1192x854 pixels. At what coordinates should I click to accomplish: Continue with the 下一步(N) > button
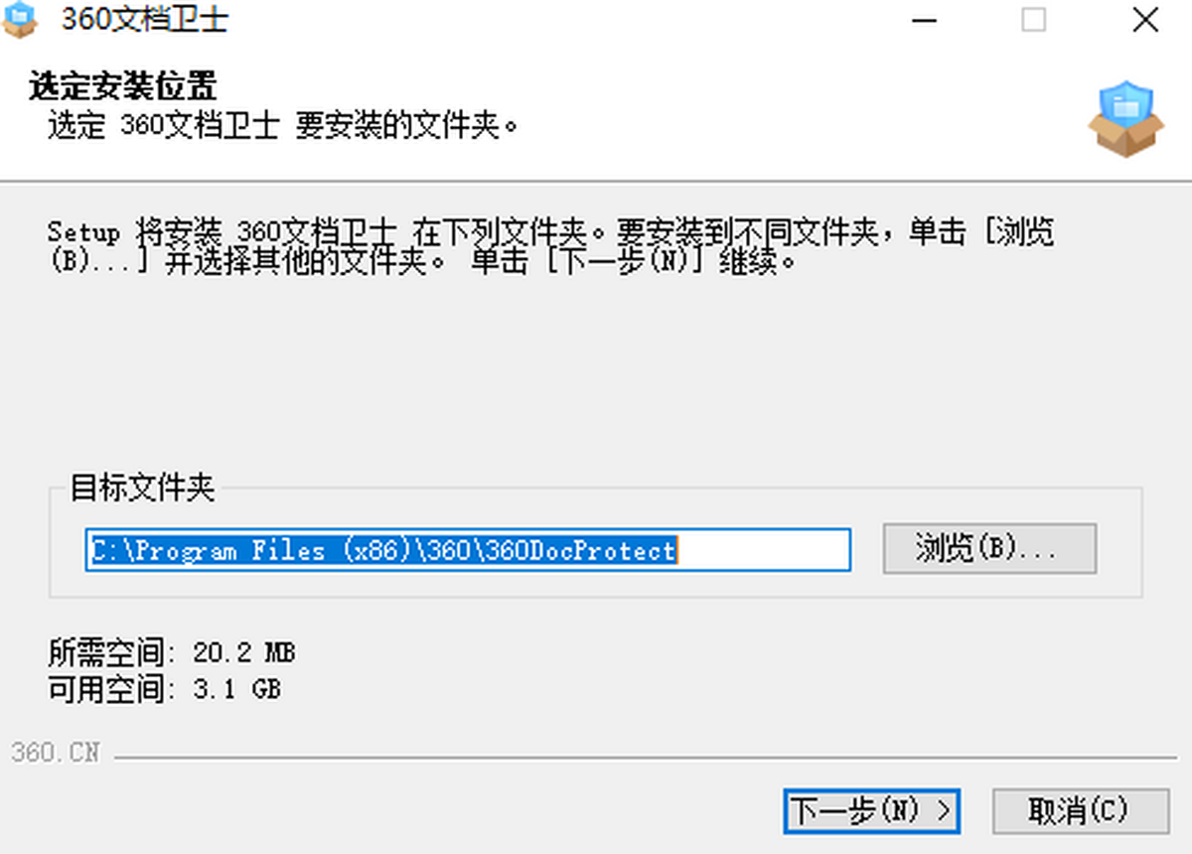[x=872, y=811]
